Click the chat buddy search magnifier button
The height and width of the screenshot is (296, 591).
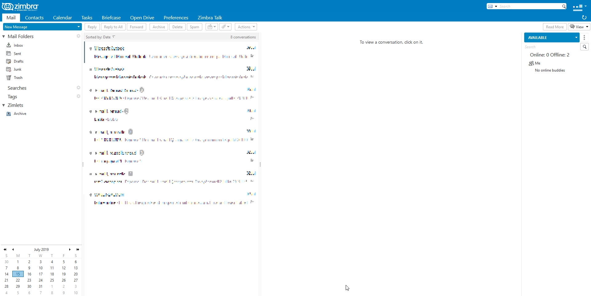click(x=585, y=47)
